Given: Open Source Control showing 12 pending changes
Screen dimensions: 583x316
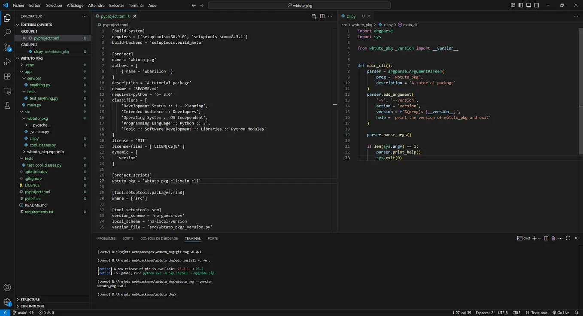Looking at the screenshot, I should tap(6, 47).
